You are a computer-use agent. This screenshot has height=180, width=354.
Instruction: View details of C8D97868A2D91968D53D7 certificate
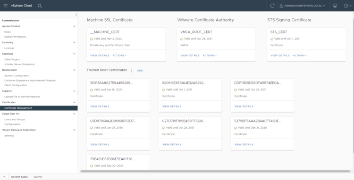pos(100,144)
